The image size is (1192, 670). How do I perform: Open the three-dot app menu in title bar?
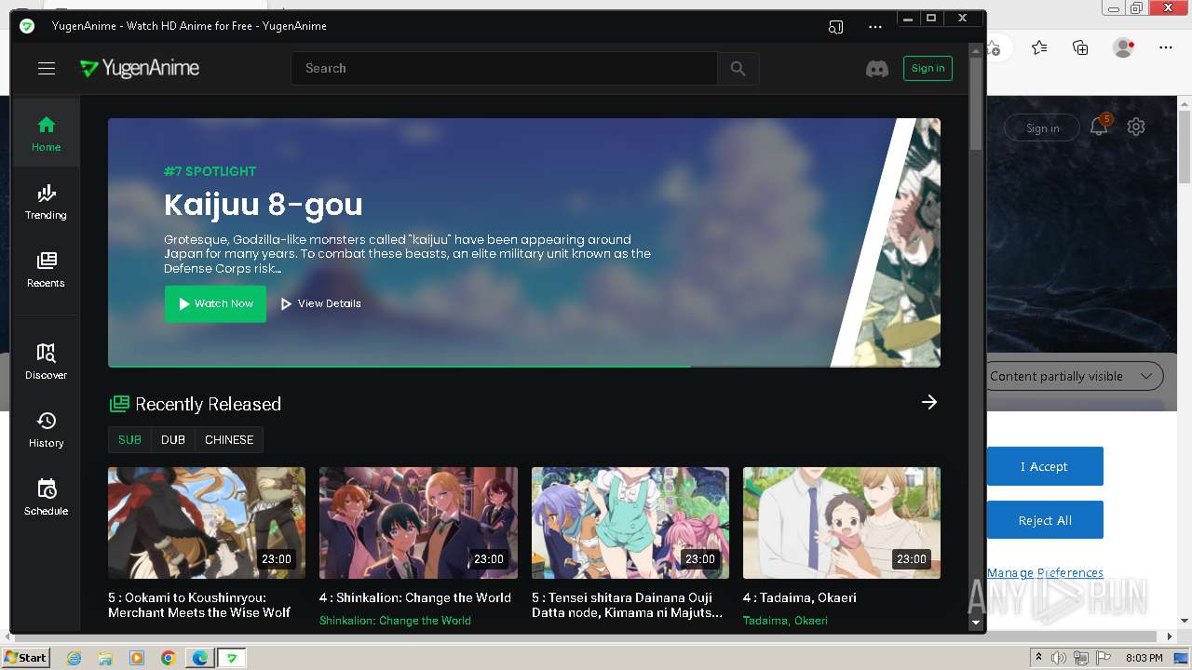coord(874,27)
